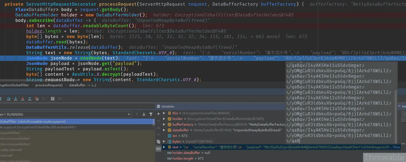Click 'DataBufferUtils' in the release line

(46, 47)
